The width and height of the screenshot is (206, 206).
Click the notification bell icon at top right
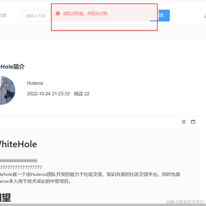(x=205, y=16)
